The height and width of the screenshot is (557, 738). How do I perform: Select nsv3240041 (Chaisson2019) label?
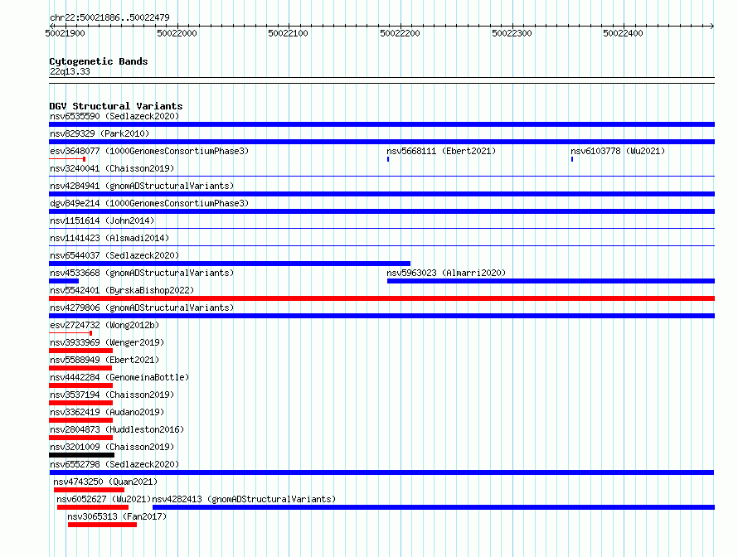112,168
